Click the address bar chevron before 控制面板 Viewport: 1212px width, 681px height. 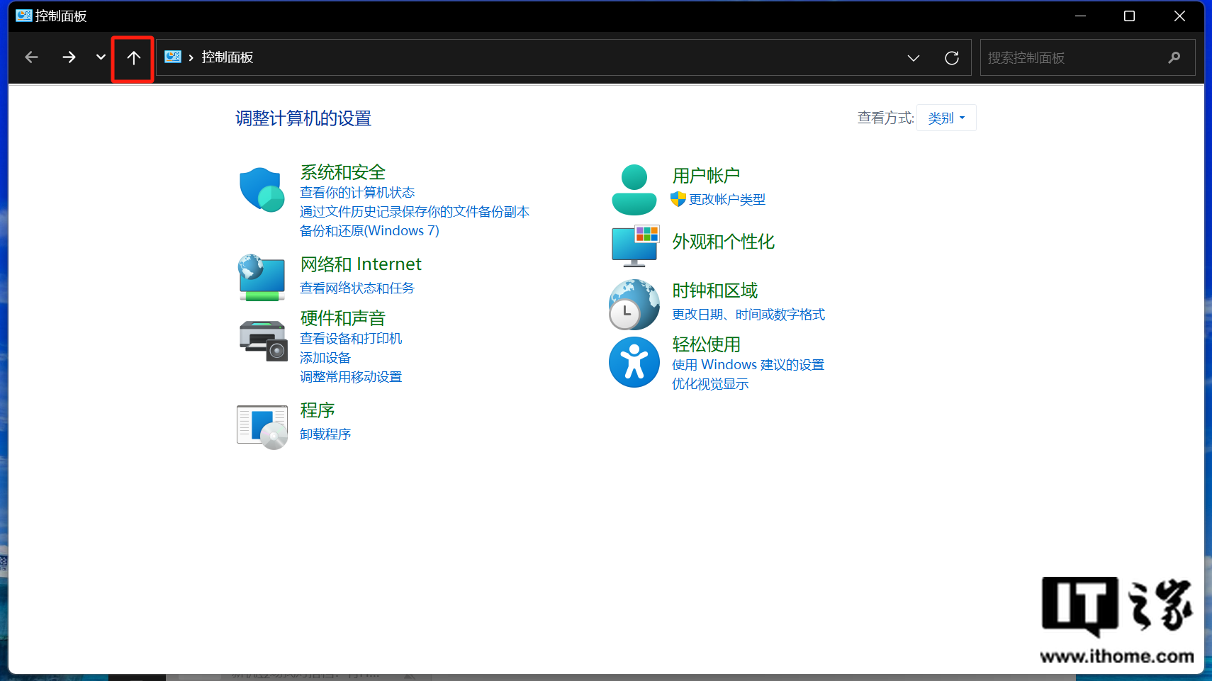(191, 57)
